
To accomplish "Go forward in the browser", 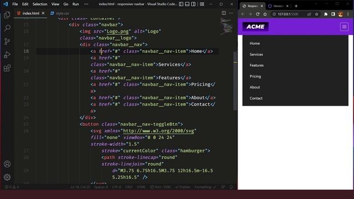I will click(x=250, y=14).
